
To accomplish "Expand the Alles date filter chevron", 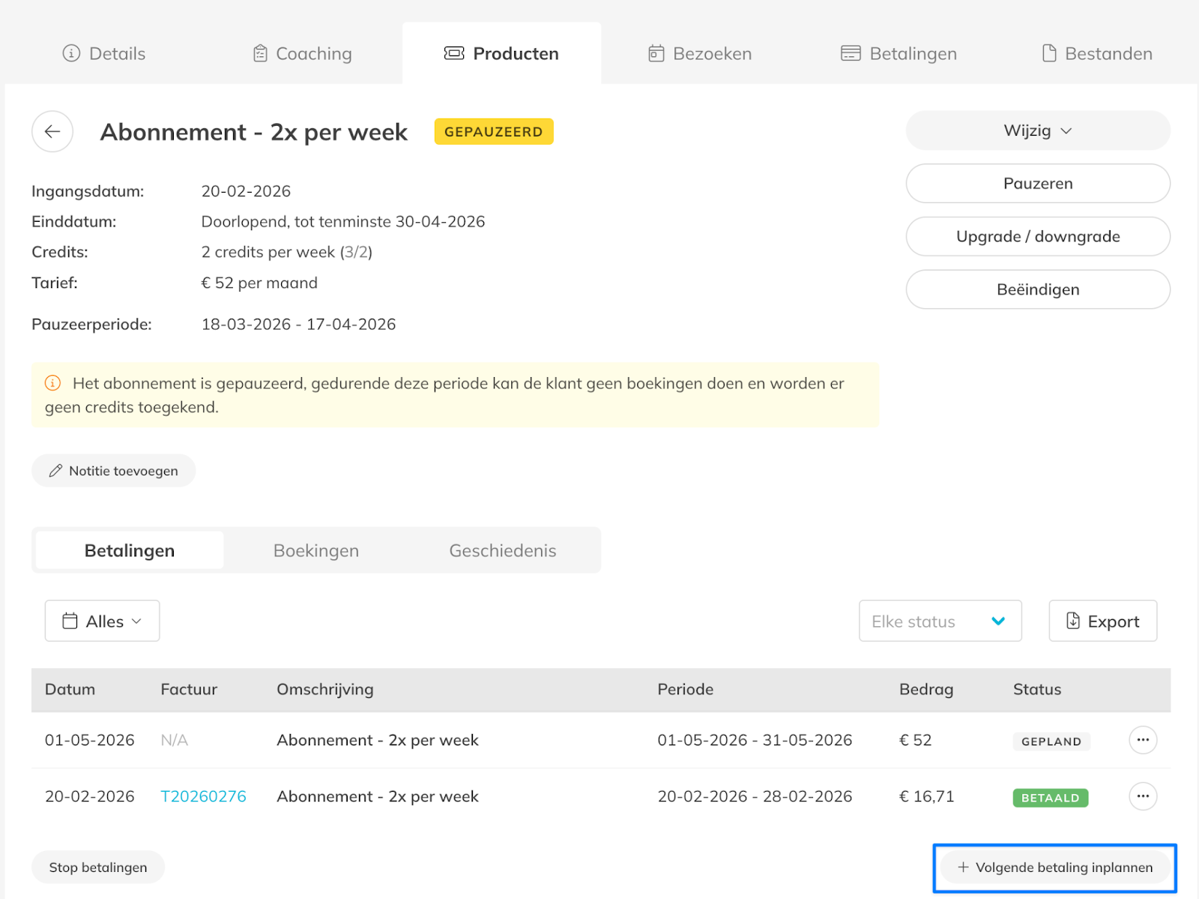I will tap(136, 621).
